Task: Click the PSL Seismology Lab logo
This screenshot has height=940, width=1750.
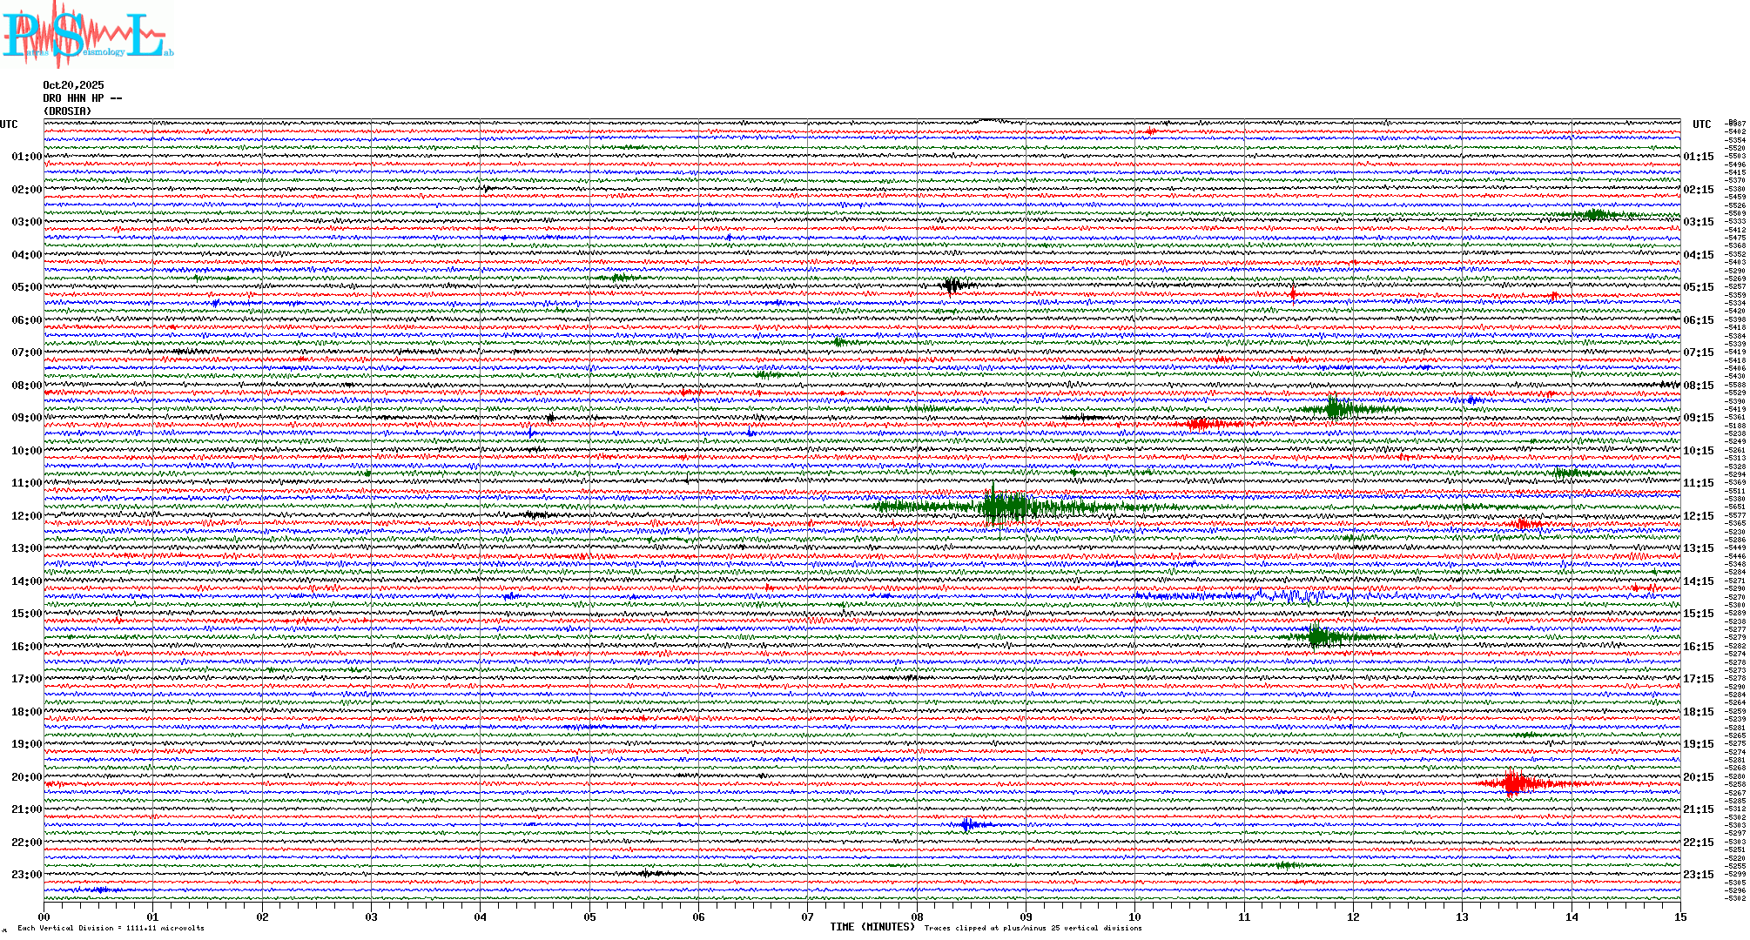Action: tap(87, 33)
